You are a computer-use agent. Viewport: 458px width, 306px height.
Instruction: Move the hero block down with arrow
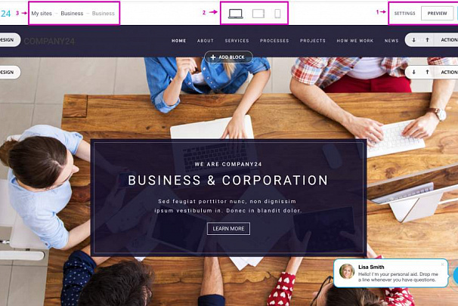[x=413, y=72]
